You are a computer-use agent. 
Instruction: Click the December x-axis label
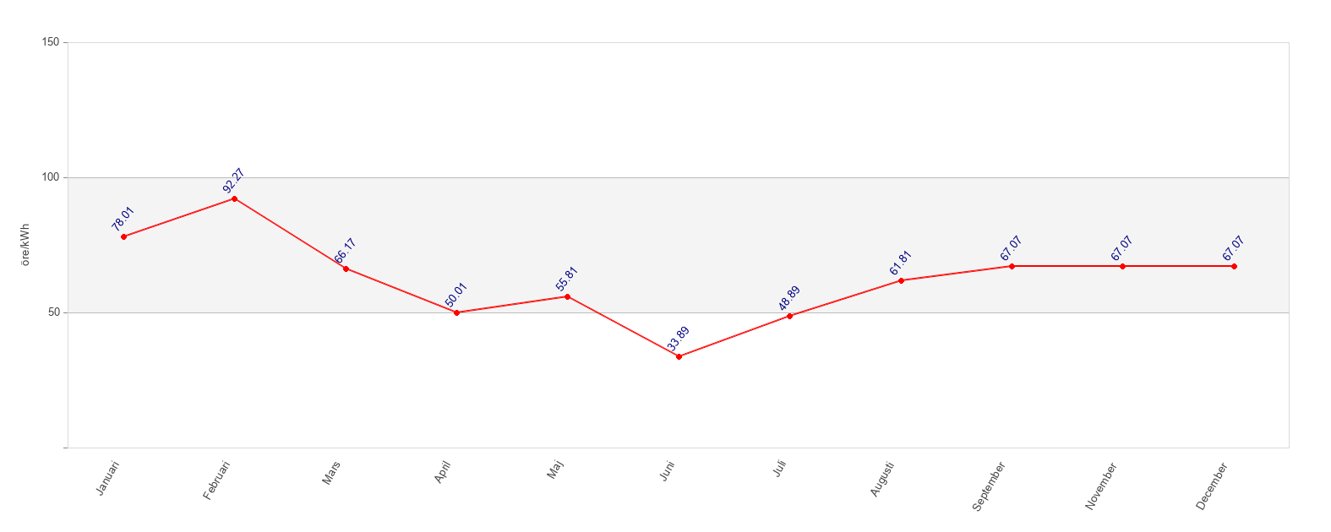pyautogui.click(x=1212, y=486)
